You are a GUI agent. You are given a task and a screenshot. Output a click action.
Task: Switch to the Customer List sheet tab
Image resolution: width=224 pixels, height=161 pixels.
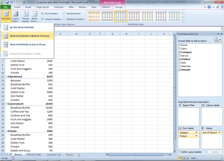pos(53,155)
